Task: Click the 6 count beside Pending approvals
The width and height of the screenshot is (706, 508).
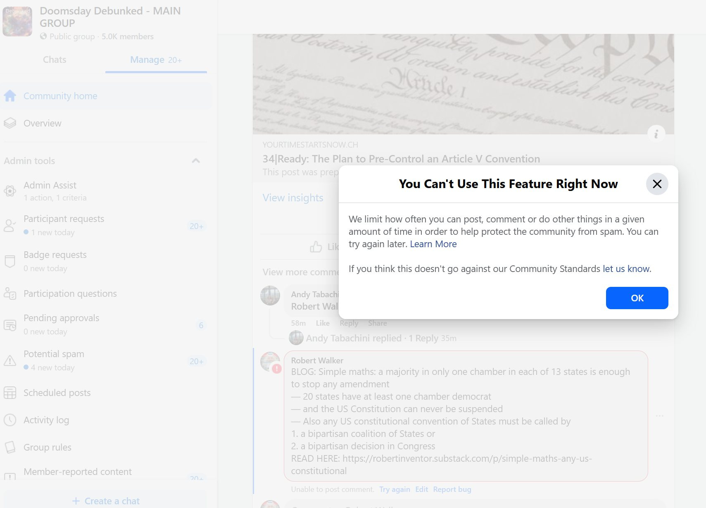Action: click(x=201, y=325)
